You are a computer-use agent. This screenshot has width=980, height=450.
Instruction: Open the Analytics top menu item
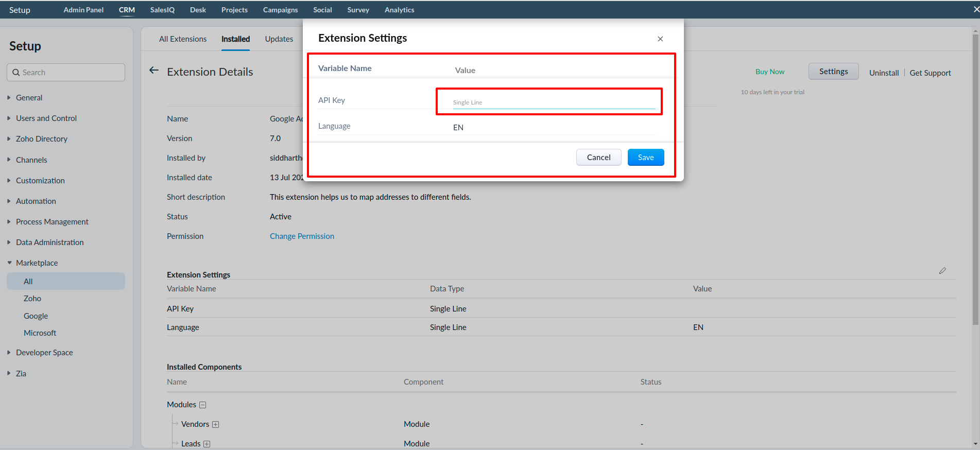coord(399,10)
